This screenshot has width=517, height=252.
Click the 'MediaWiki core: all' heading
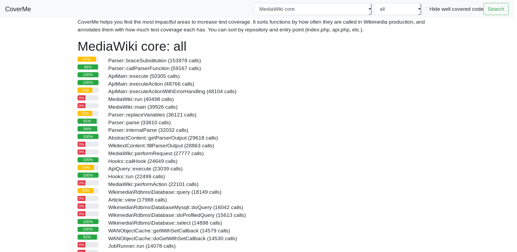[x=132, y=46]
